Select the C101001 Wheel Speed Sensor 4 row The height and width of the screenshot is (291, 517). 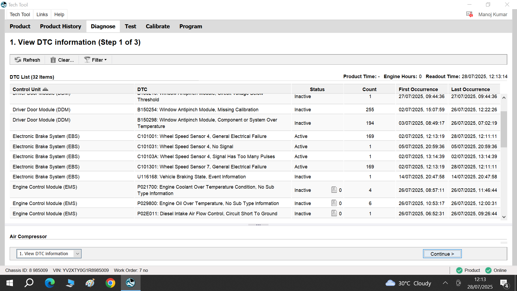click(202, 136)
